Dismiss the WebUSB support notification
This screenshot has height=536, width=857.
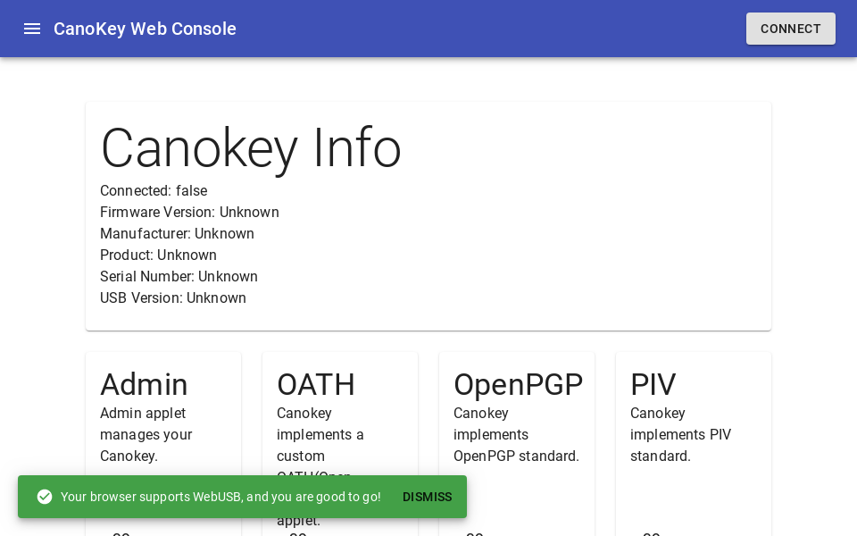pyautogui.click(x=427, y=497)
